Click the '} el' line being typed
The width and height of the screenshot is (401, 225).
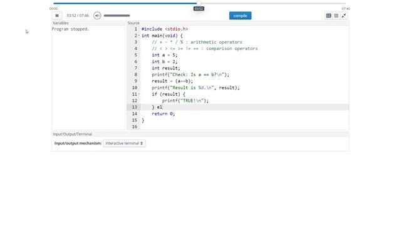point(157,107)
